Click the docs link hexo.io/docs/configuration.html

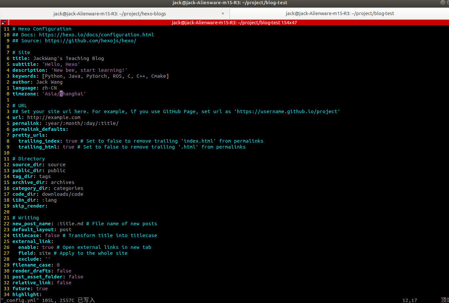tap(96, 35)
